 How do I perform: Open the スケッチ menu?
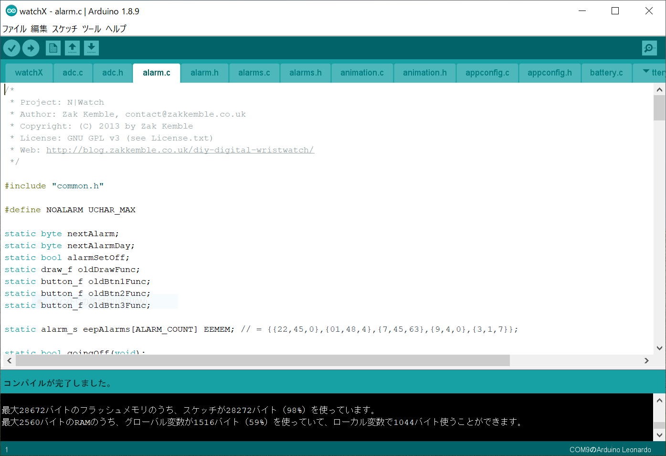(x=64, y=29)
